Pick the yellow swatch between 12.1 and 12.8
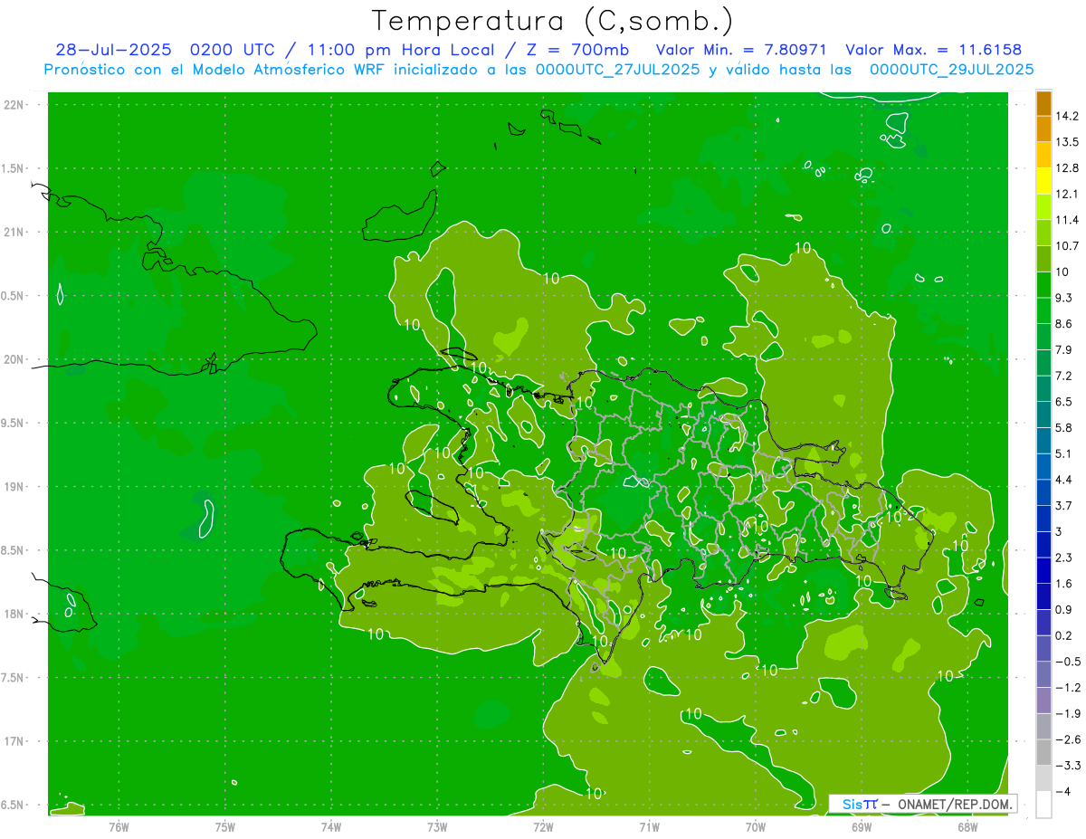 point(1043,181)
